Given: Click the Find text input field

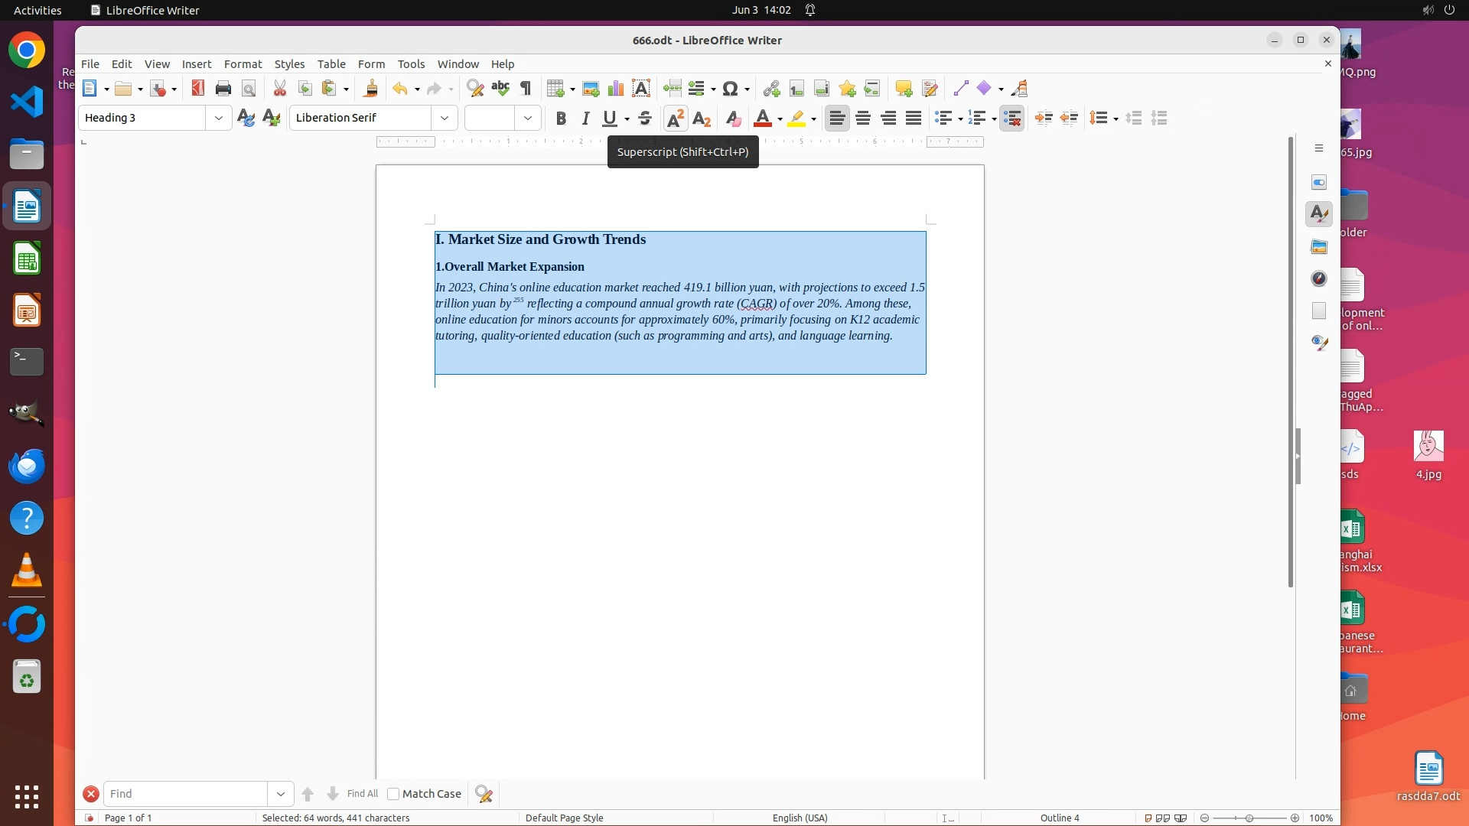Looking at the screenshot, I should (185, 794).
